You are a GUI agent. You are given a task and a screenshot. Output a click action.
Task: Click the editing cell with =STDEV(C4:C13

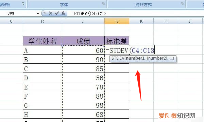130,50
